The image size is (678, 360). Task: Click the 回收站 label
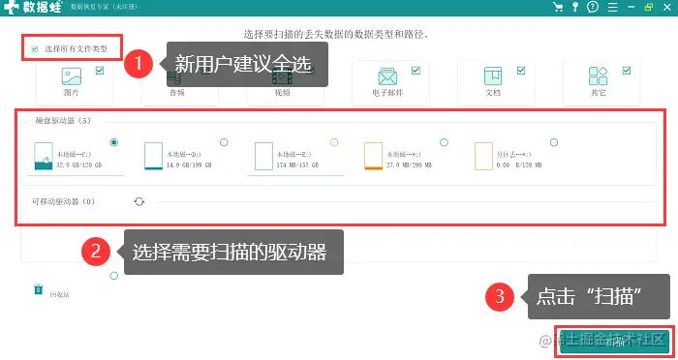pos(59,295)
